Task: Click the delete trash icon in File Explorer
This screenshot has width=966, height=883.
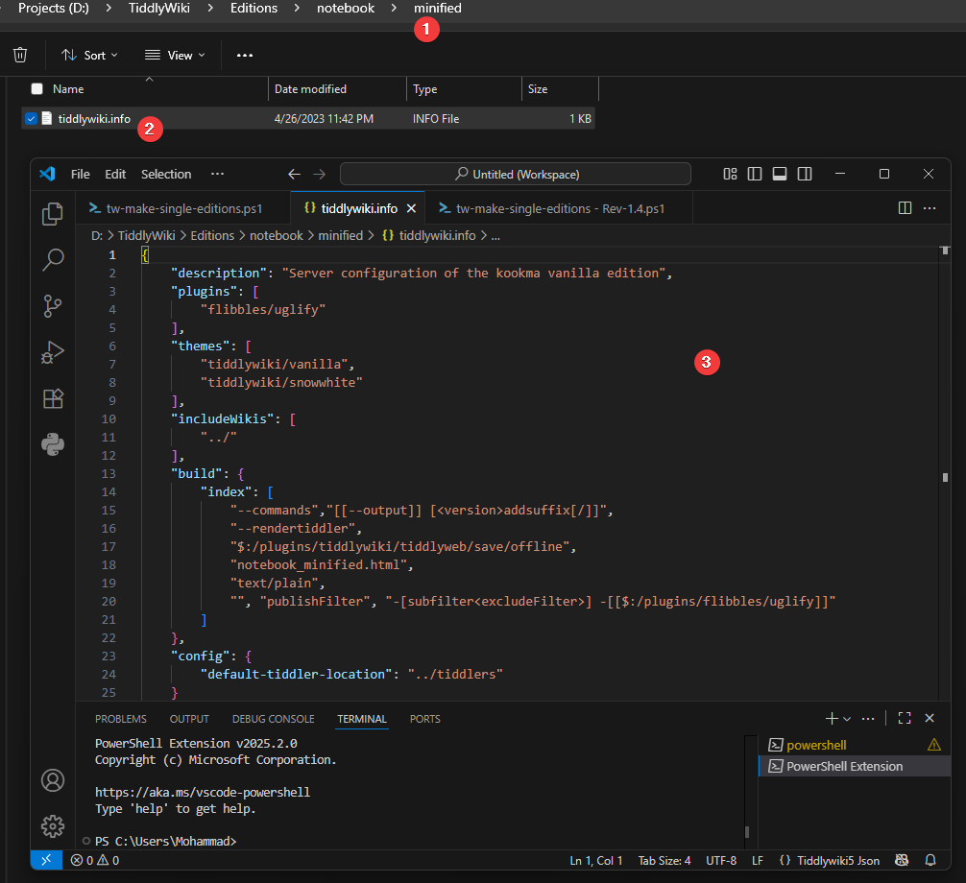Action: [x=20, y=55]
